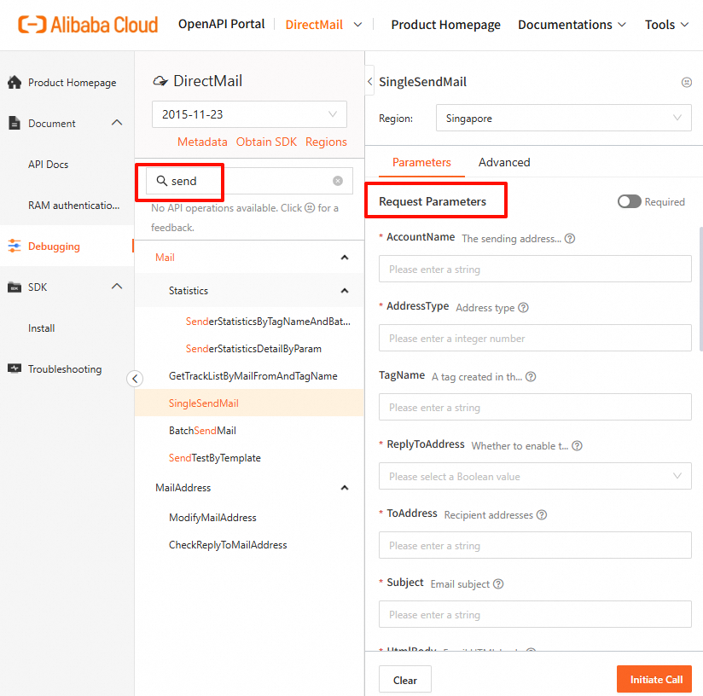Click the feedback face icon under search box
The width and height of the screenshot is (703, 696).
(310, 208)
